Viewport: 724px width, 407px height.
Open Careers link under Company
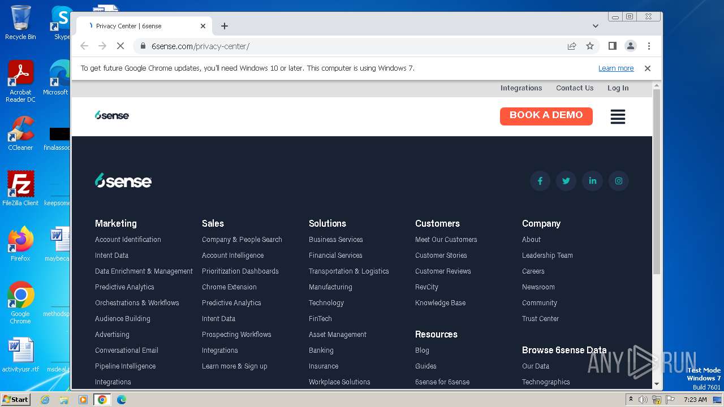point(533,271)
